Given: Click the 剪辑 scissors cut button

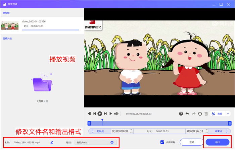Looking at the screenshot, I should point(217,114).
